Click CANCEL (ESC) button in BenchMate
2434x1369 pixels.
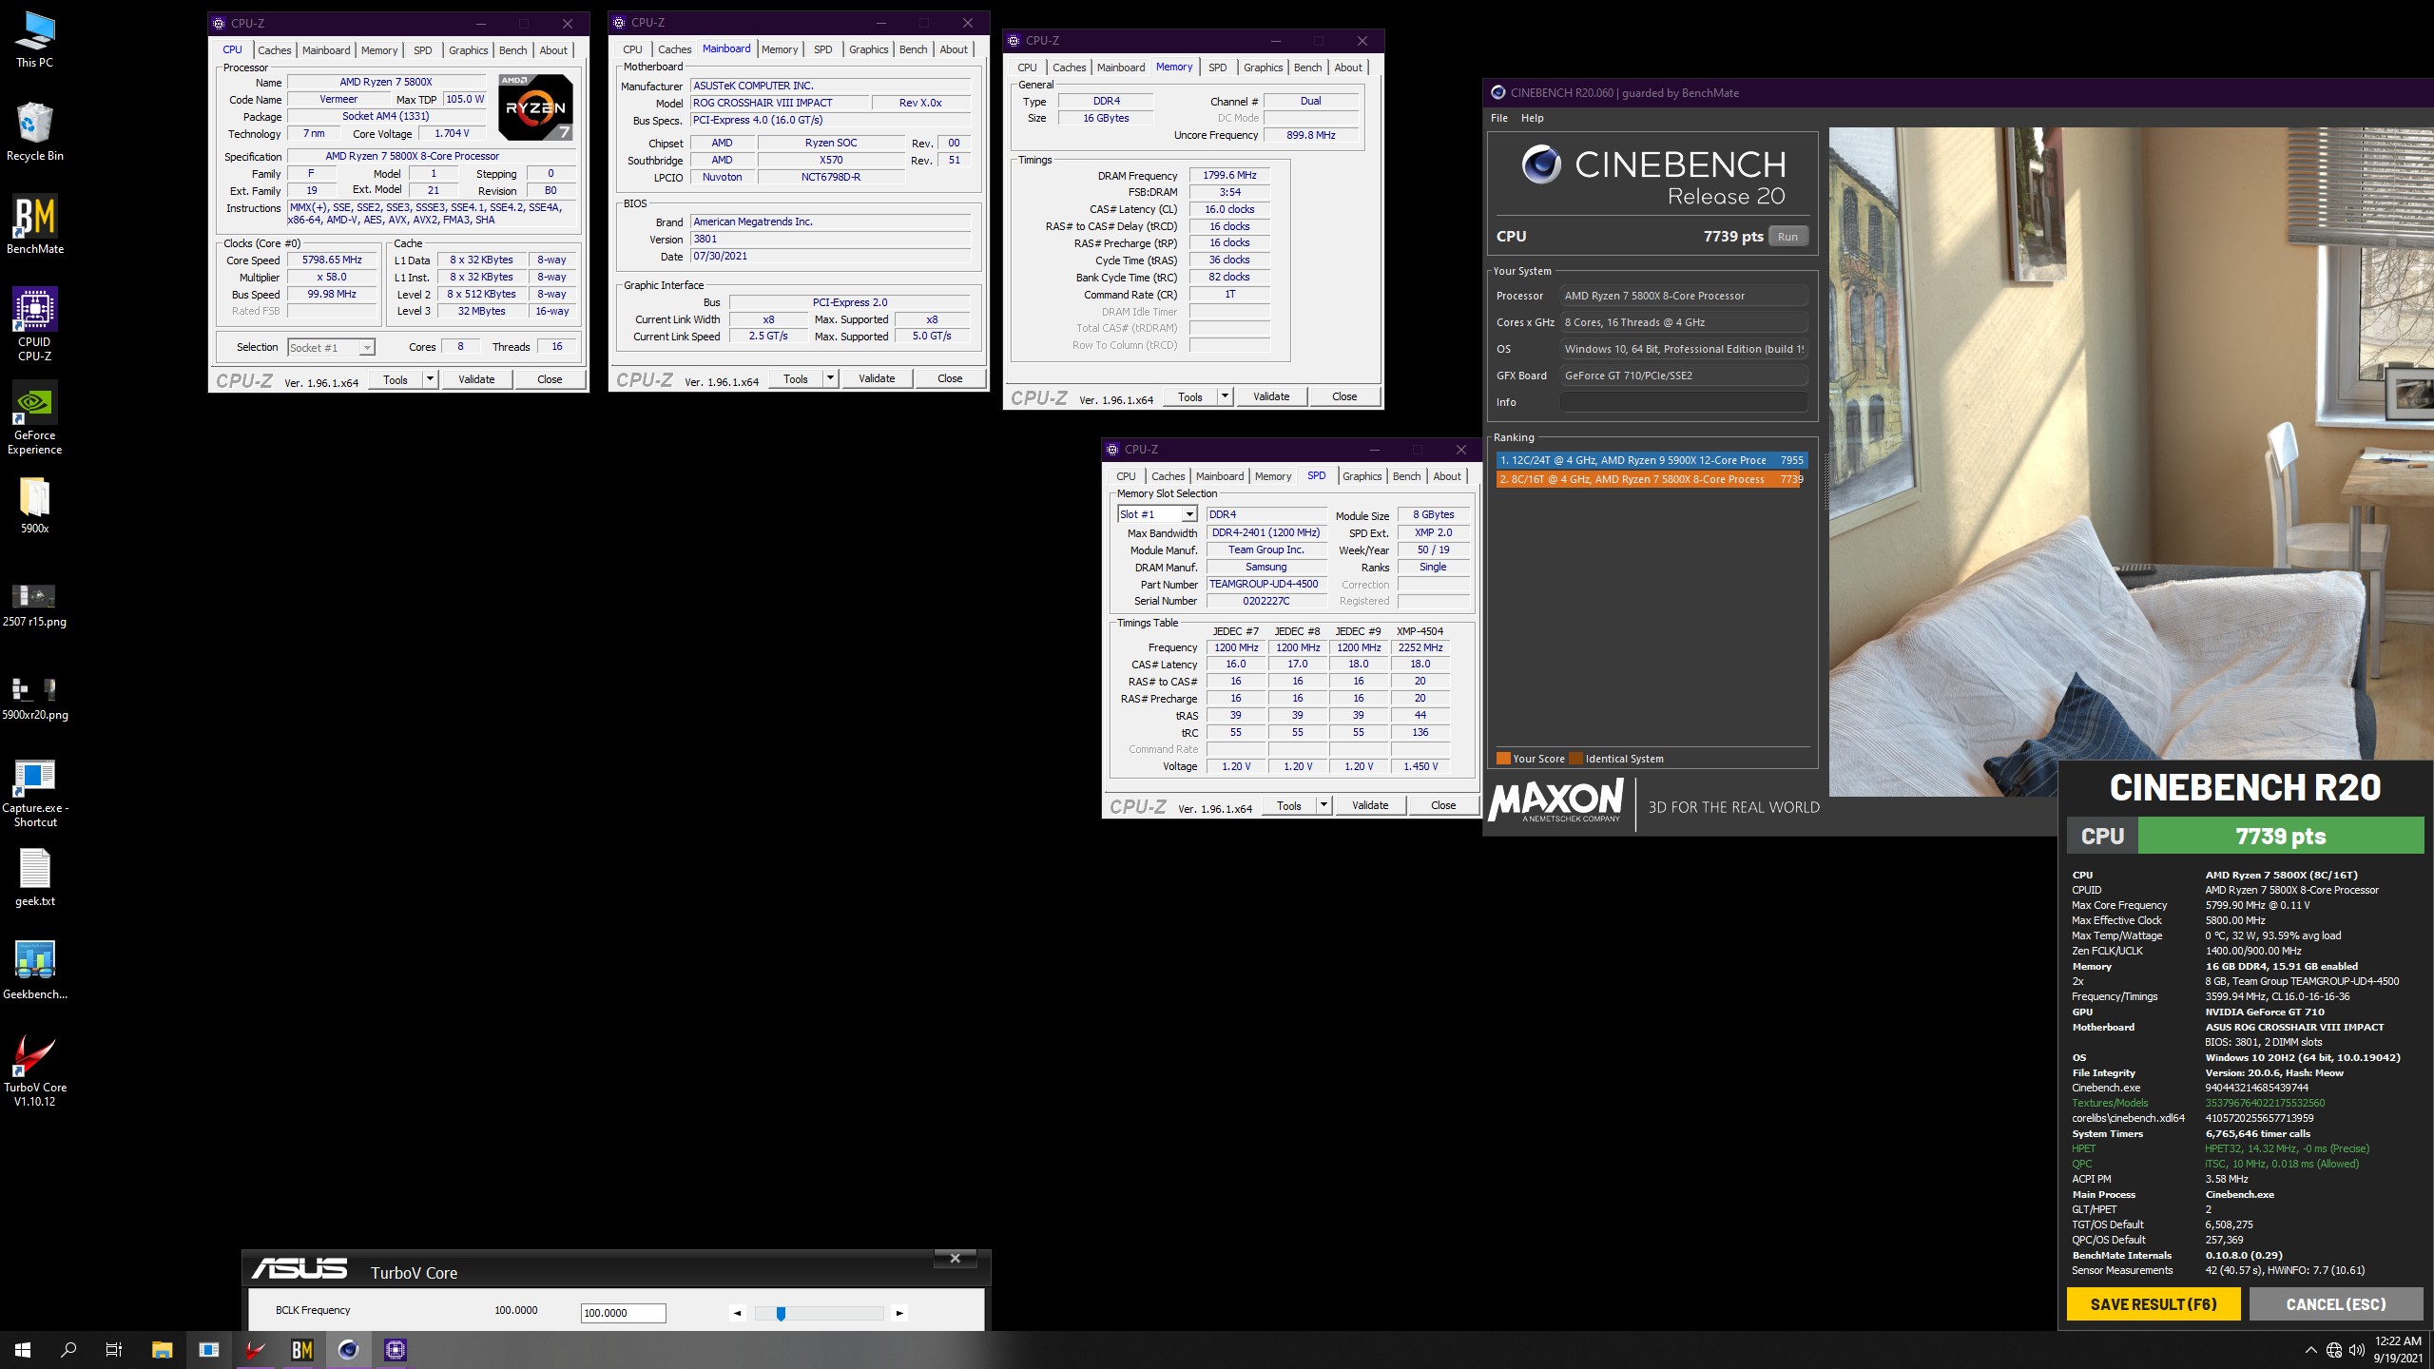2336,1304
